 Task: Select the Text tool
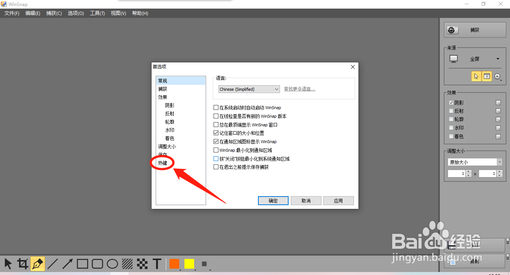pos(157,264)
